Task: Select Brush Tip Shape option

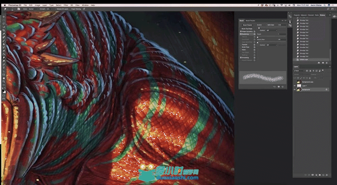Action: pos(247,29)
